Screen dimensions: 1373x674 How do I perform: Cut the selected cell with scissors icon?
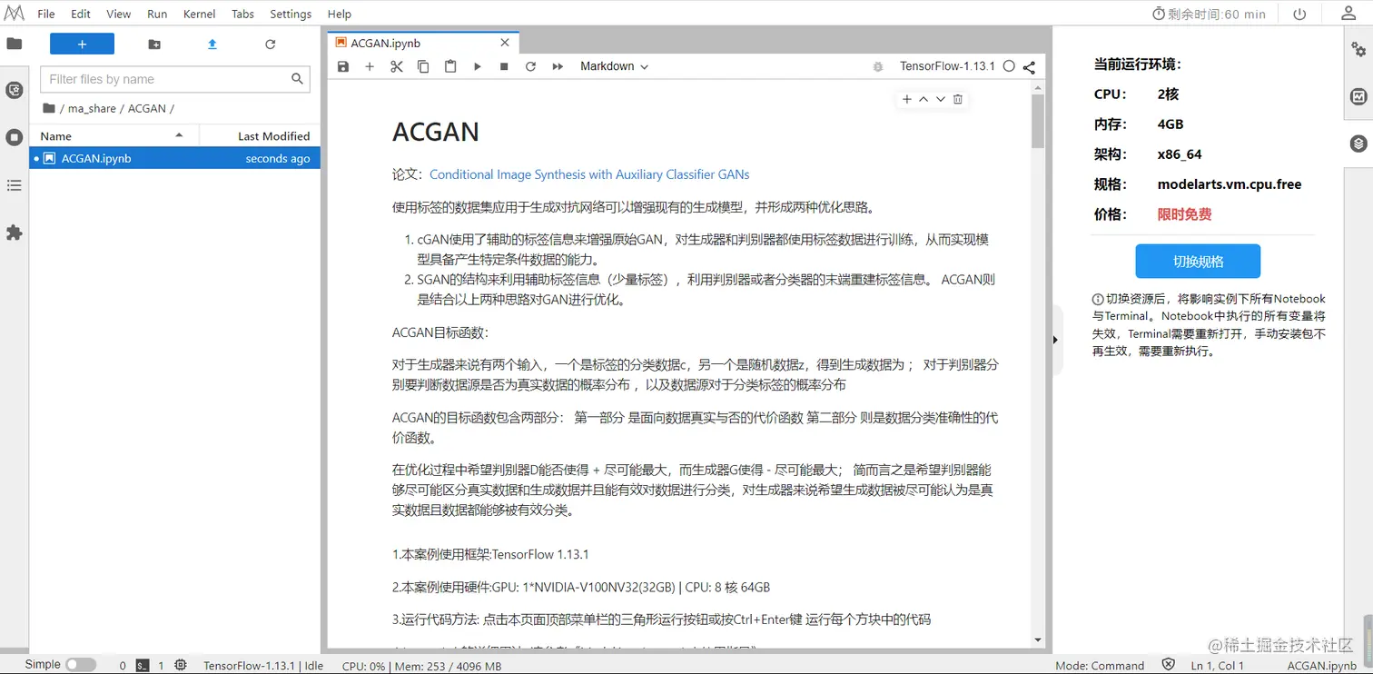pyautogui.click(x=396, y=66)
